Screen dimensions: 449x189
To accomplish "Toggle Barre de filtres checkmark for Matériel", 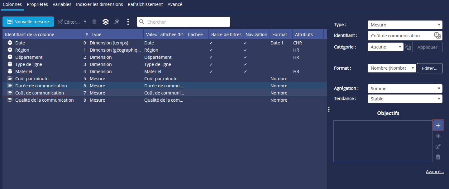I will click(x=211, y=71).
